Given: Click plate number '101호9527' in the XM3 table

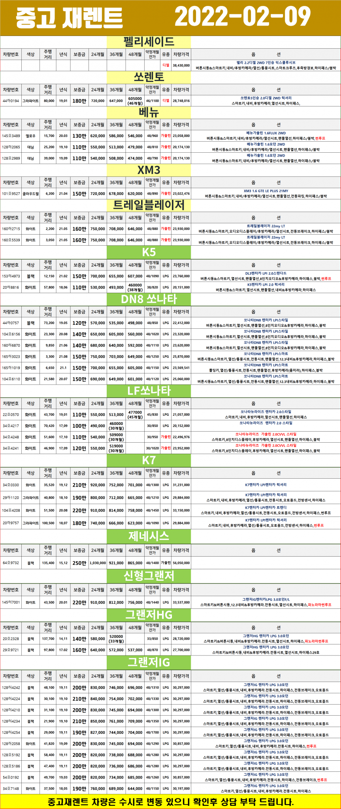Looking at the screenshot, I should tap(11, 193).
